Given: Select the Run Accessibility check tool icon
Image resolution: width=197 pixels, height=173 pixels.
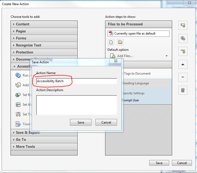Looking at the screenshot, I should click(x=18, y=75).
